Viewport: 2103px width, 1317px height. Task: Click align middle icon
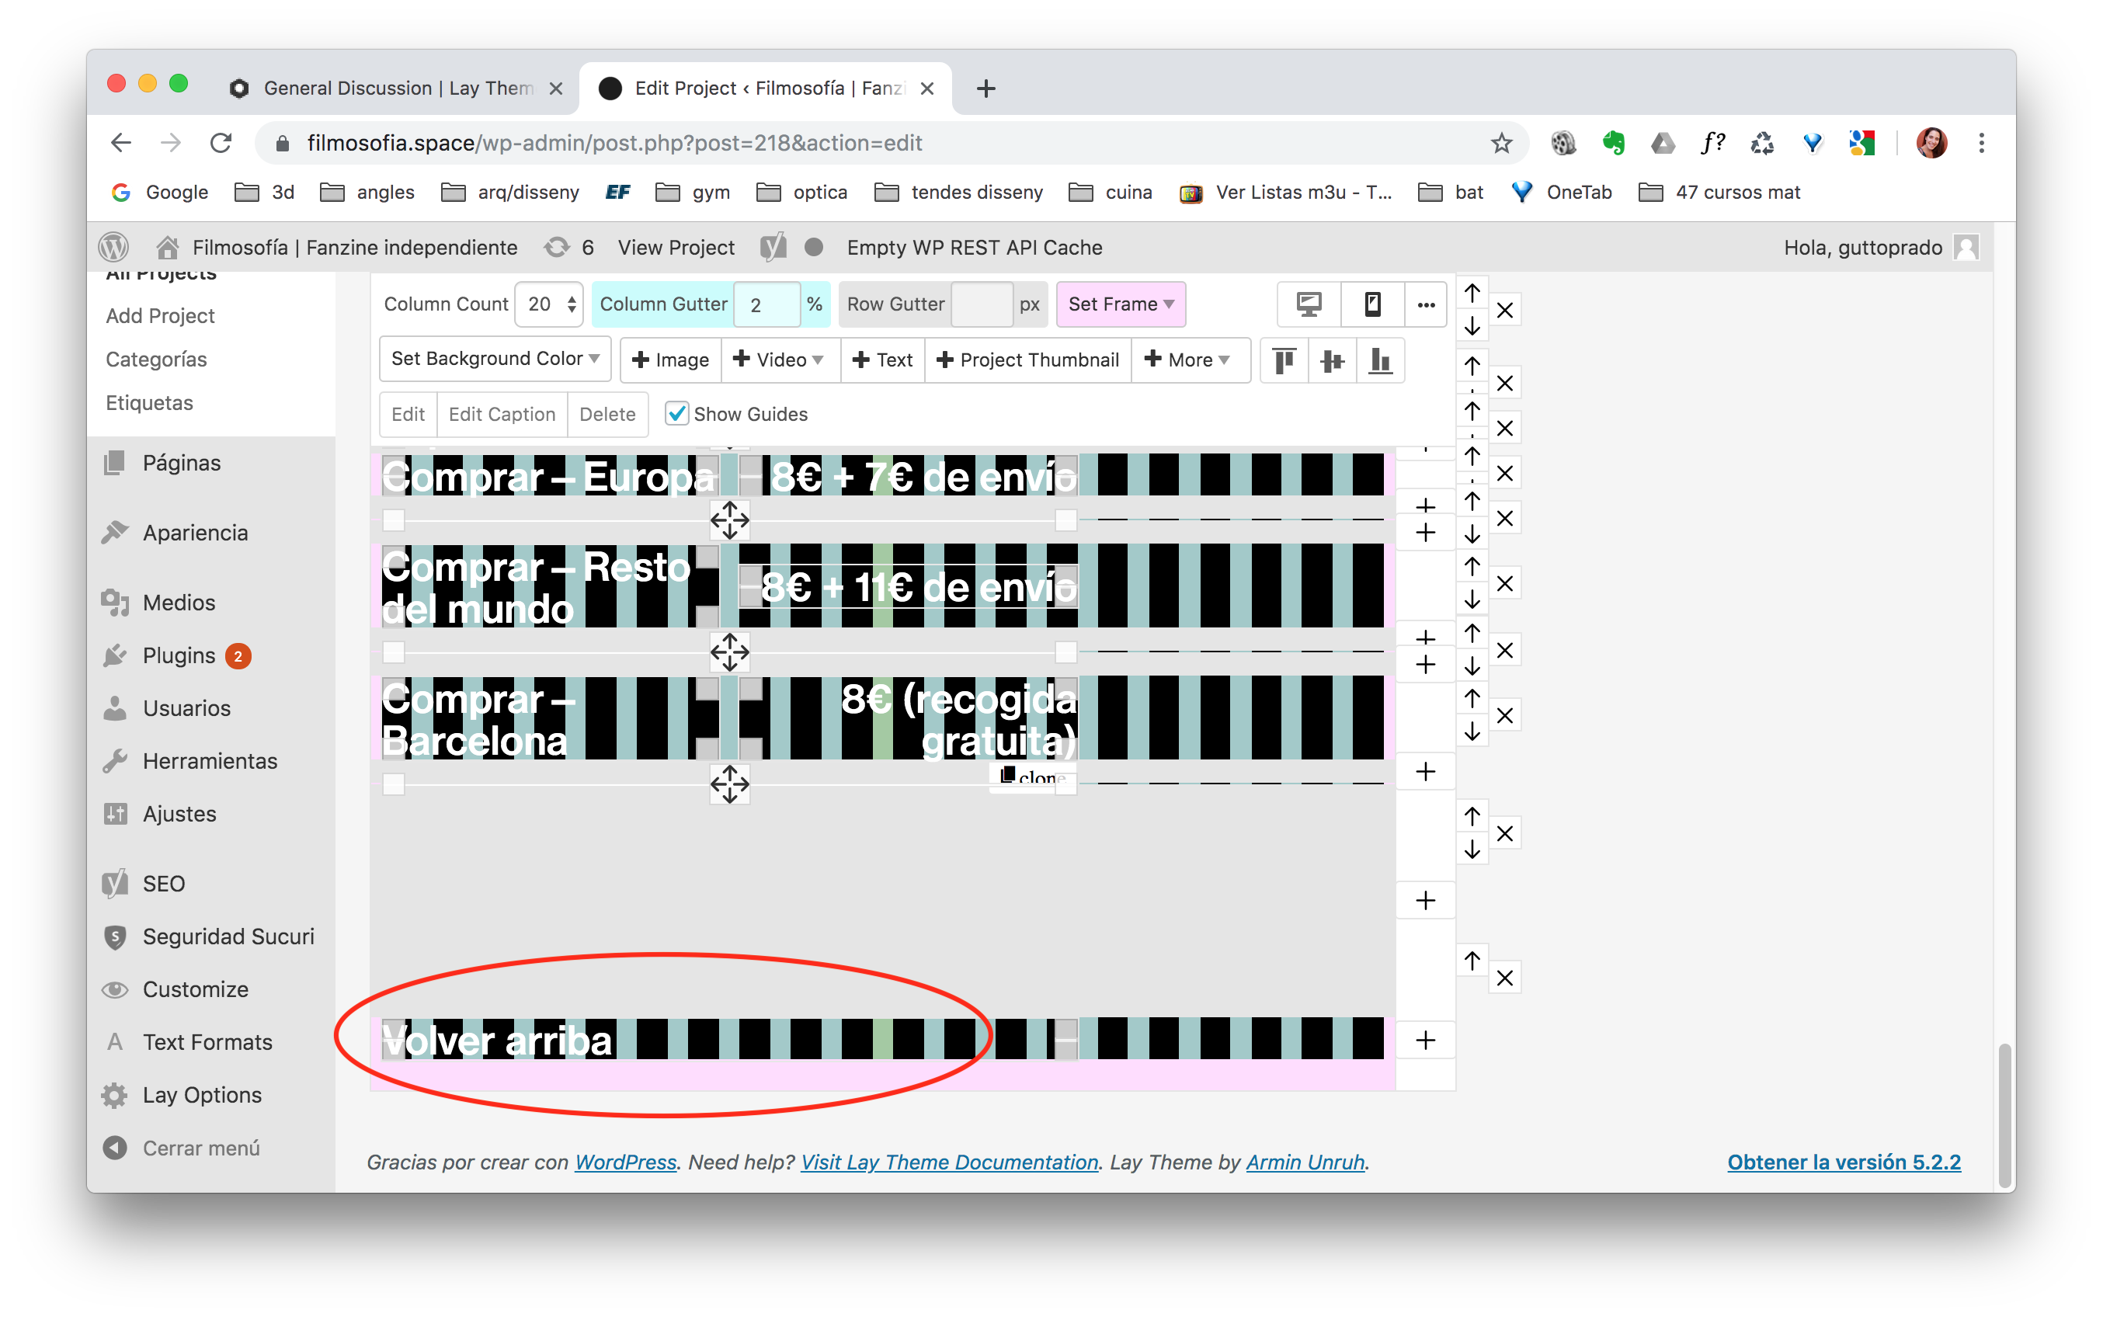(x=1332, y=360)
